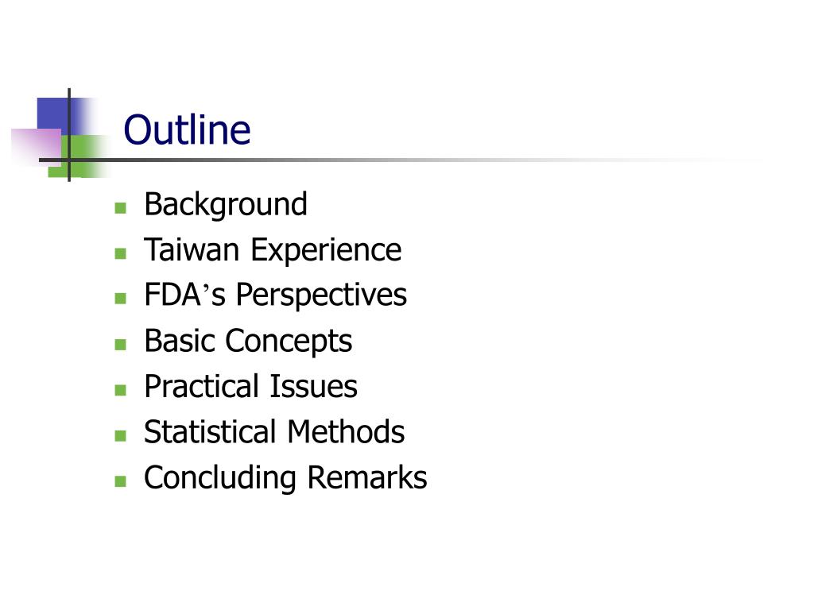The width and height of the screenshot is (814, 610).
Task: Click green square bullet beside Basic Concepts
Action: (121, 345)
